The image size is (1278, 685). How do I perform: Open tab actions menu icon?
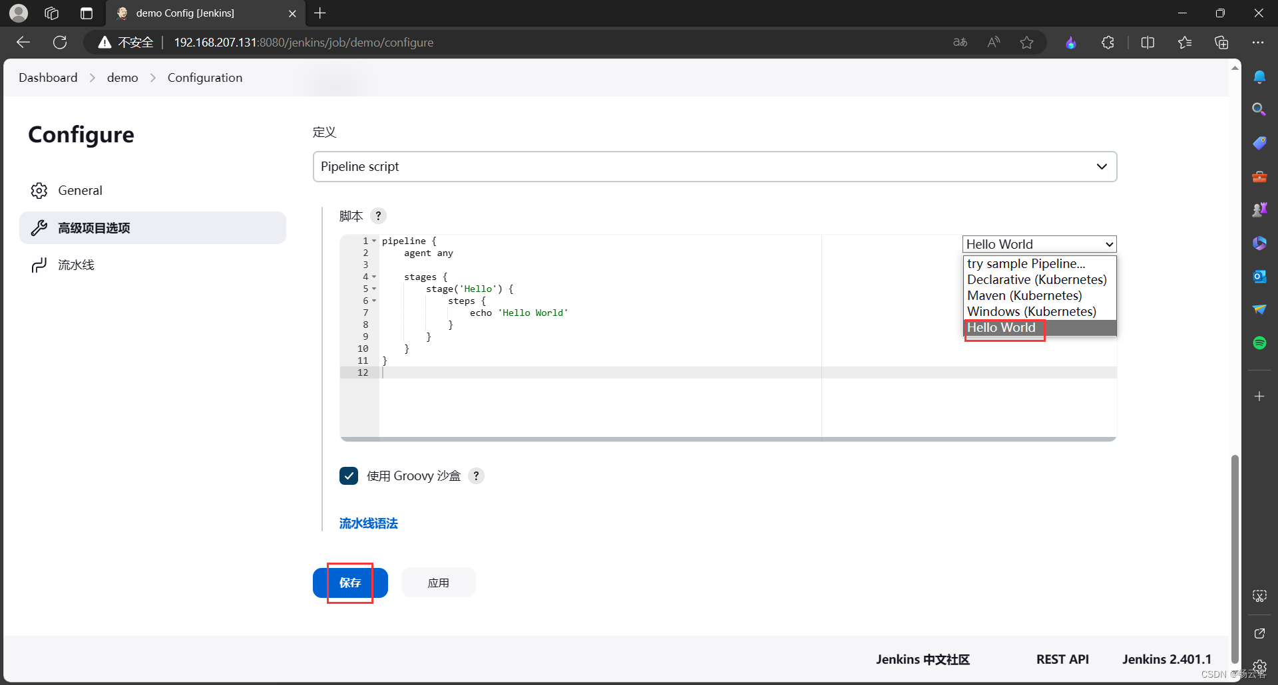pyautogui.click(x=87, y=13)
